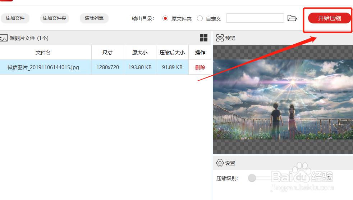Click the 压缩级别 slider handle
Viewport: 353px width, 200px height.
point(252,178)
